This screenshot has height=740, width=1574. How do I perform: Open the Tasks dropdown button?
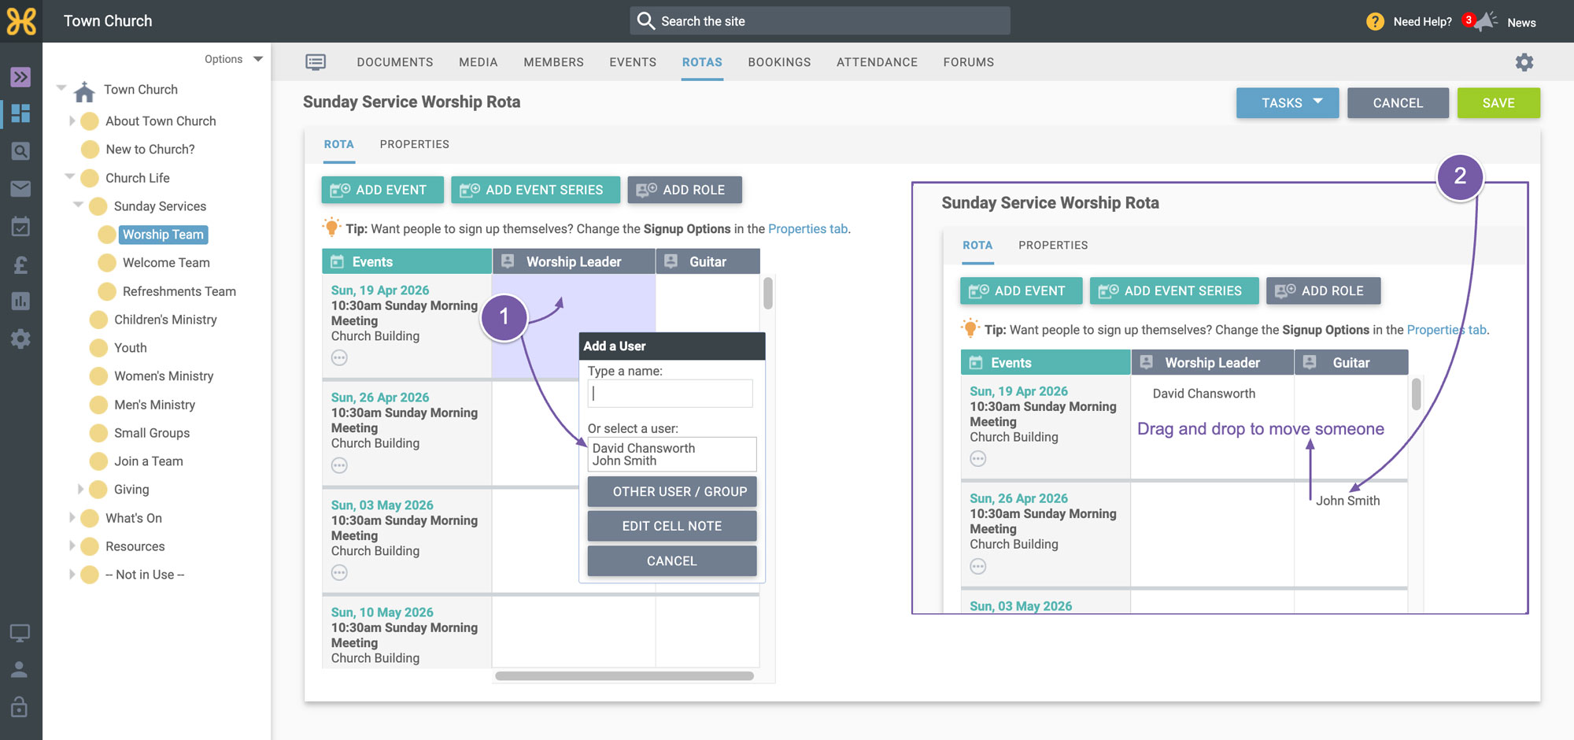[1288, 103]
